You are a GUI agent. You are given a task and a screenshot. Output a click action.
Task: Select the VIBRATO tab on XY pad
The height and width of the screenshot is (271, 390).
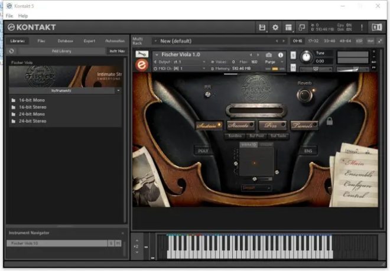pos(248,145)
